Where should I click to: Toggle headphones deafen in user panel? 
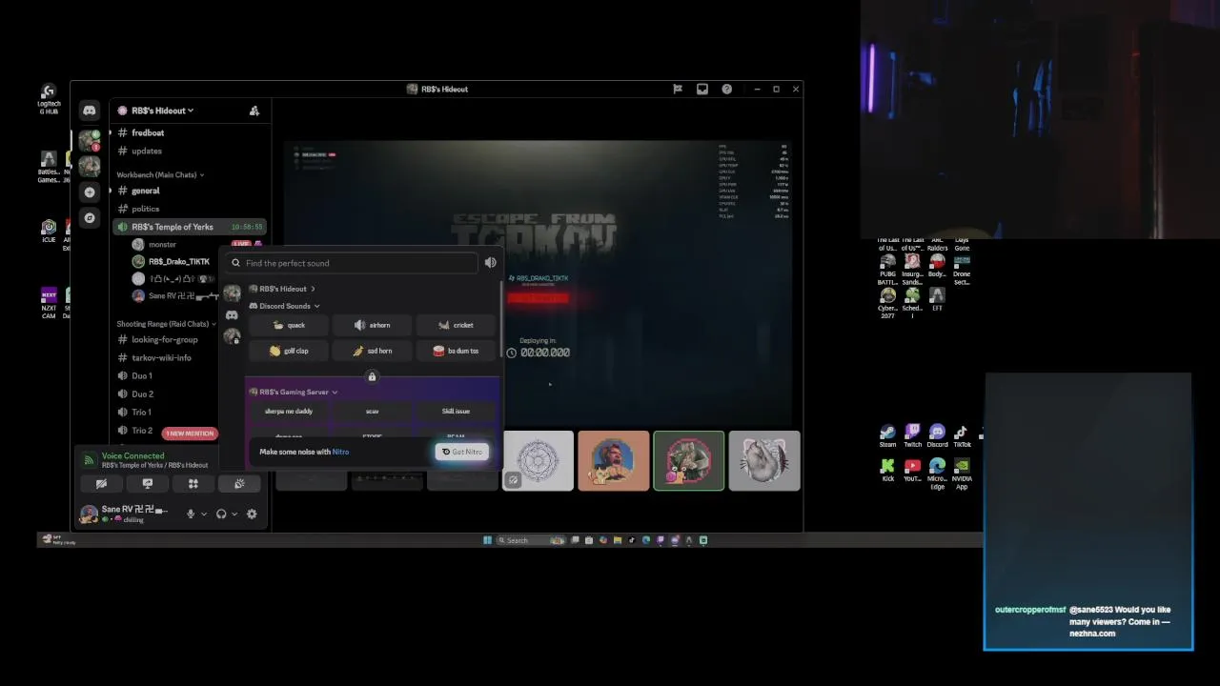tap(221, 514)
